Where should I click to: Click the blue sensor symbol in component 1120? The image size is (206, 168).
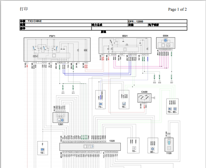pyautogui.click(x=169, y=143)
